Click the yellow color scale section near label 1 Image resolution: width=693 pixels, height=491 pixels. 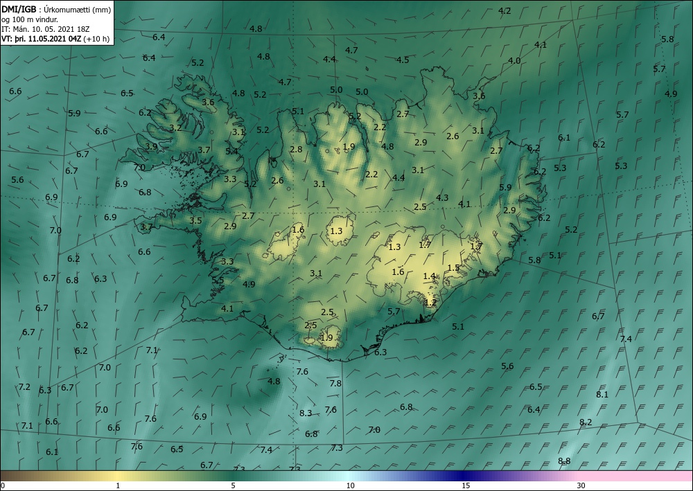(x=118, y=476)
